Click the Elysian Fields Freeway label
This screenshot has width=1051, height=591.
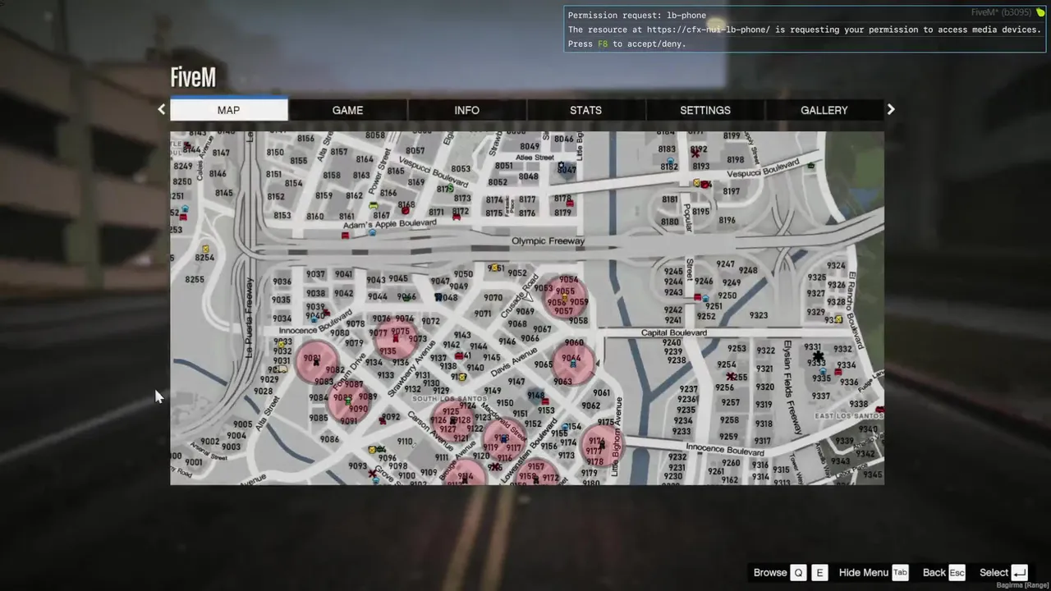tap(792, 387)
